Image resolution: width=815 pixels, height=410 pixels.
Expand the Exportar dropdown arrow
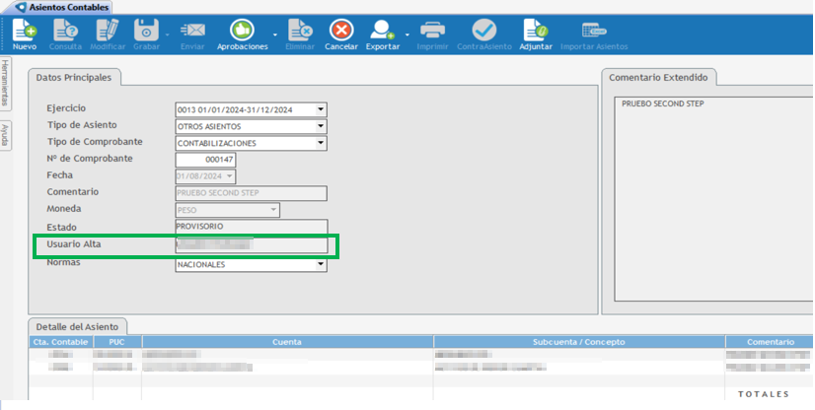coord(407,34)
